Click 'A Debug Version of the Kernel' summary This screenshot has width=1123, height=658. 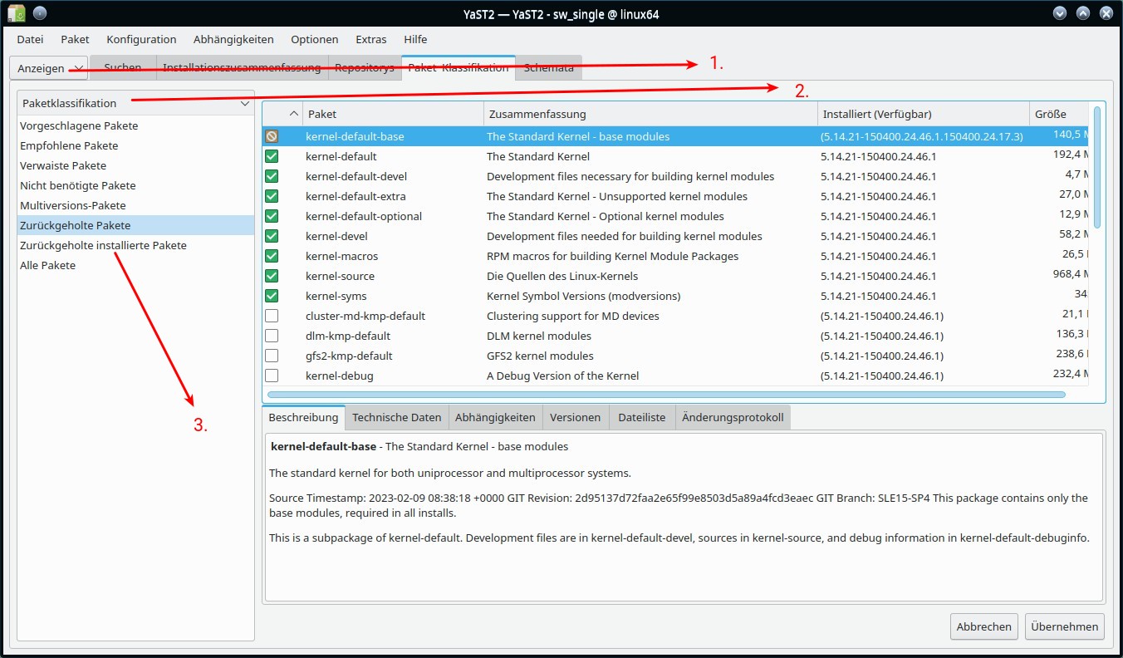tap(562, 376)
